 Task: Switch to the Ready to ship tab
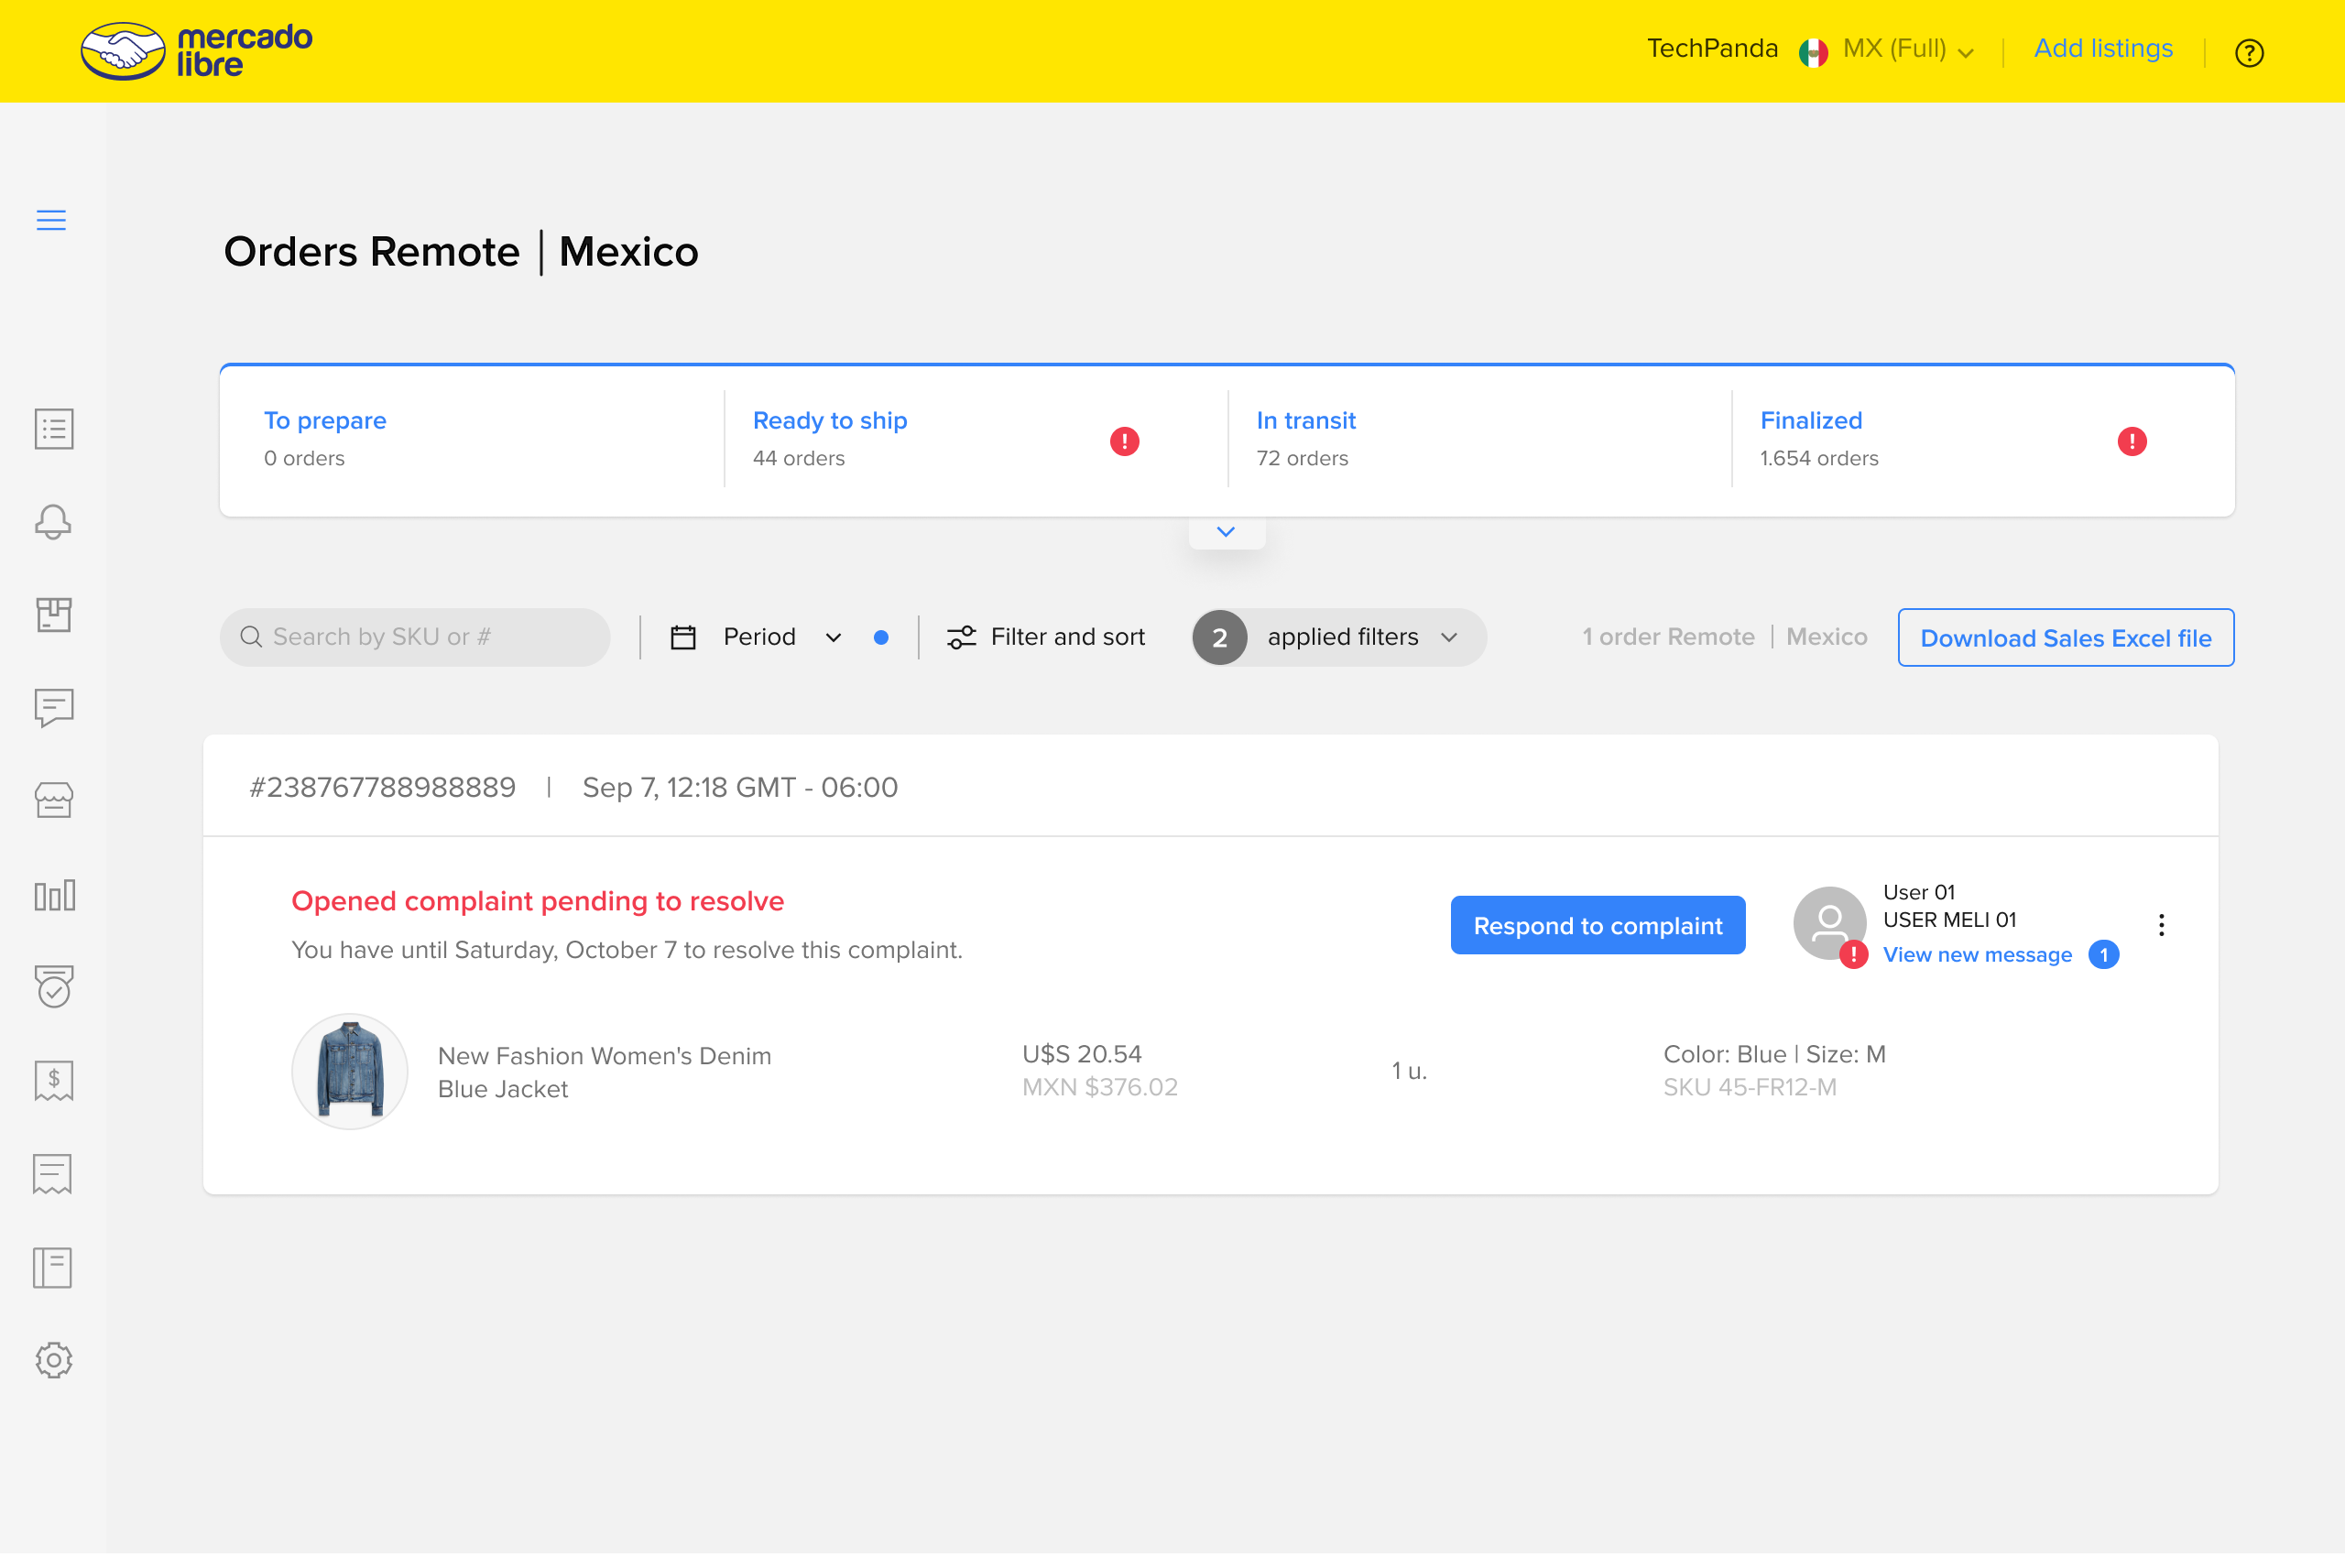click(829, 421)
